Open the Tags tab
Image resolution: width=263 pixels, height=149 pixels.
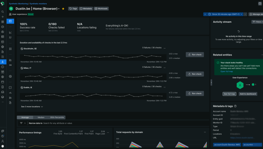73,9
